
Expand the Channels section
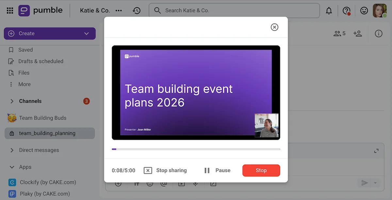pos(12,101)
